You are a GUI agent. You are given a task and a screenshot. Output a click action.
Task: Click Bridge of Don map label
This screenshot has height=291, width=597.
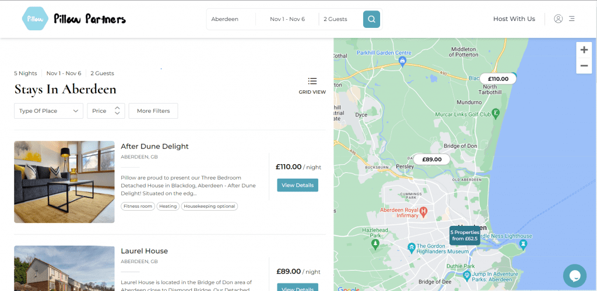click(x=461, y=146)
